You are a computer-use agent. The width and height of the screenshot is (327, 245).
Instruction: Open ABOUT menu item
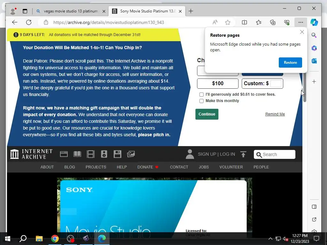(x=47, y=167)
